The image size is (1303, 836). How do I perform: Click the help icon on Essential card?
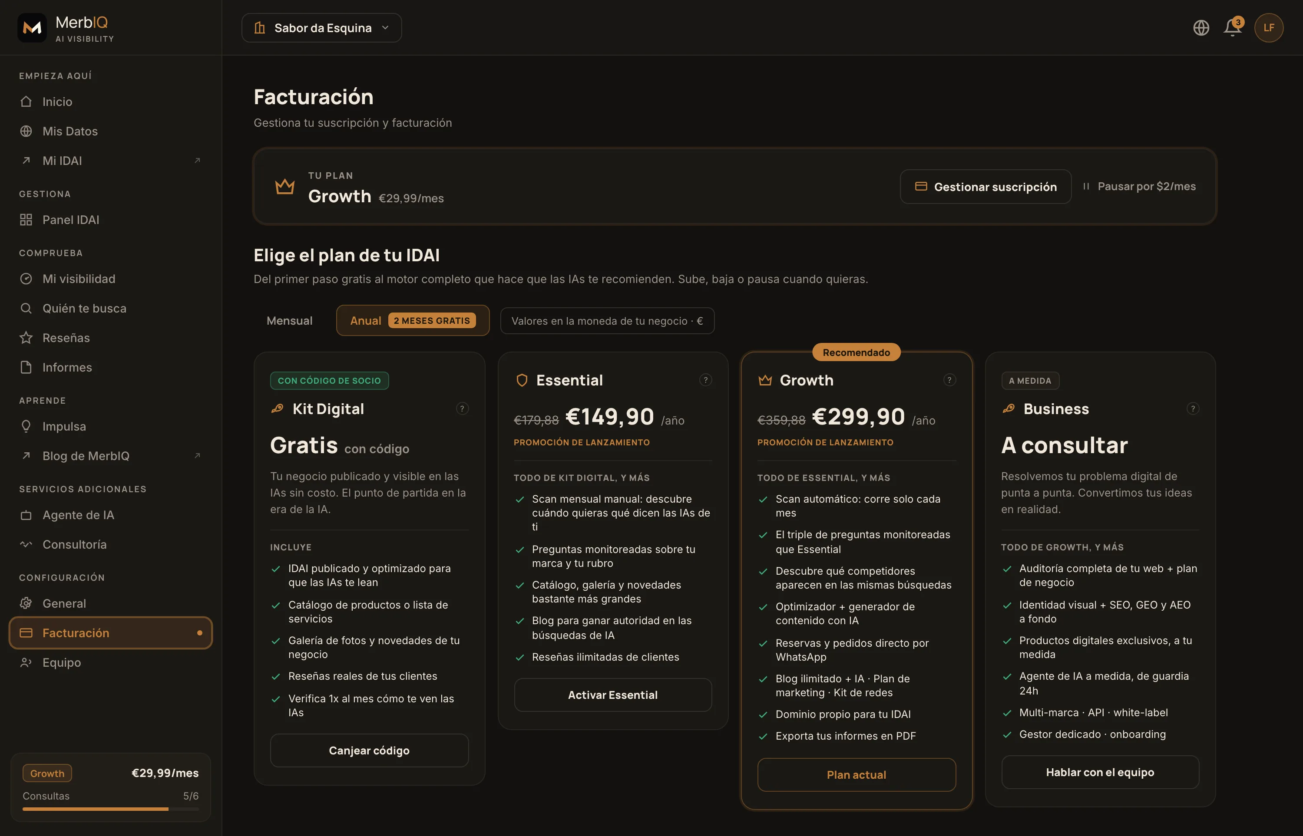(705, 380)
